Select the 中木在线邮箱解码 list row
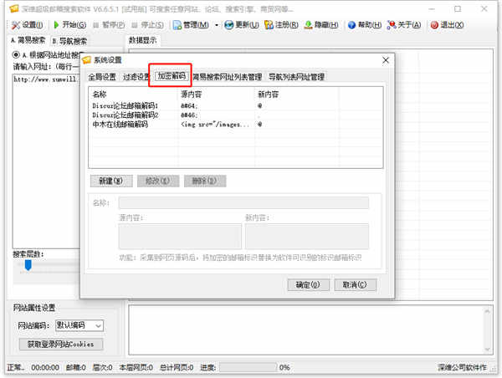The height and width of the screenshot is (378, 502). pyautogui.click(x=120, y=124)
